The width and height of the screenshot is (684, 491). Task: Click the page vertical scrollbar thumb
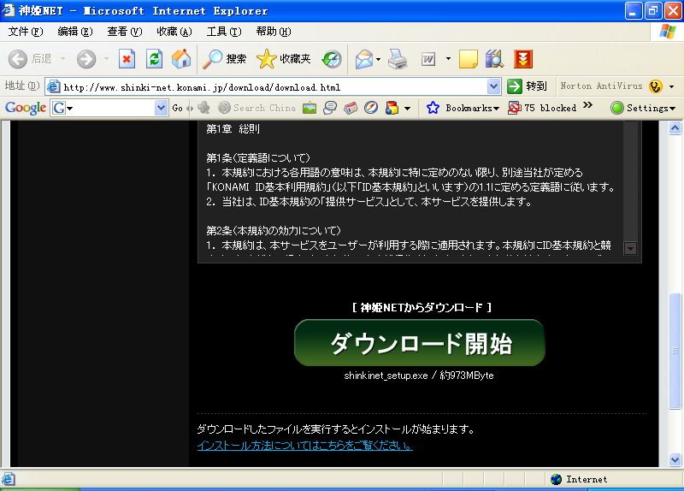pos(675,351)
